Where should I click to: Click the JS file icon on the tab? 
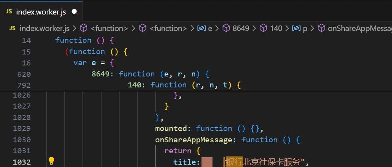pyautogui.click(x=9, y=11)
